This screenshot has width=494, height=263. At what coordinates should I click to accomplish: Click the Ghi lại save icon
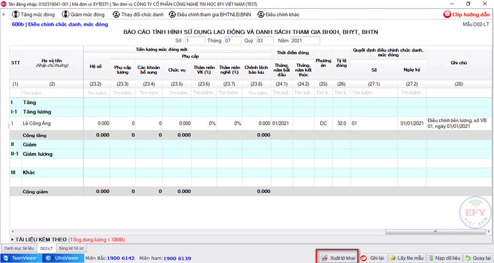(363, 258)
